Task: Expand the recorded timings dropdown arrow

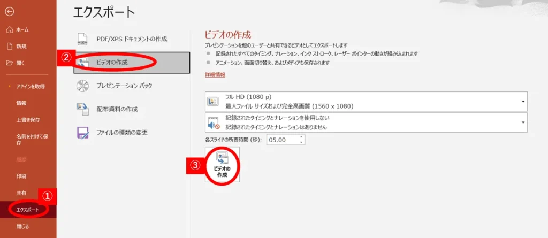Action: point(522,123)
